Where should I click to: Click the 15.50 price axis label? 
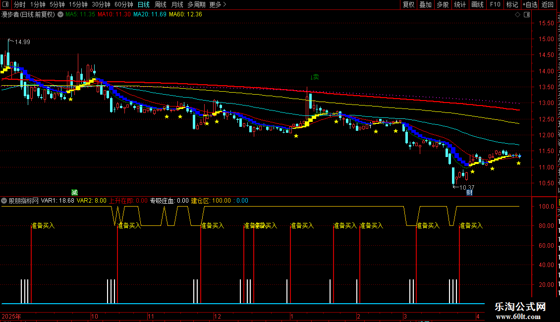pyautogui.click(x=547, y=23)
